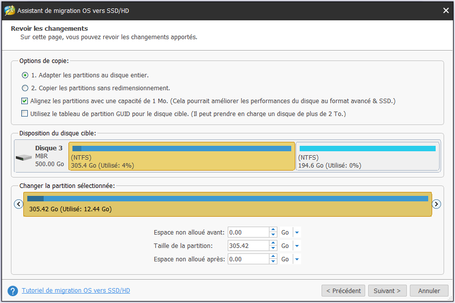Click the blue help question mark icon
Viewport: 455px width, 303px height.
(13, 291)
